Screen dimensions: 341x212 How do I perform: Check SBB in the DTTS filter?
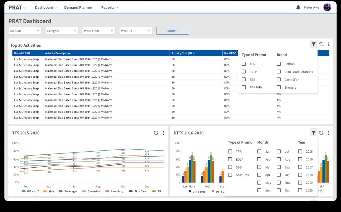point(230,167)
